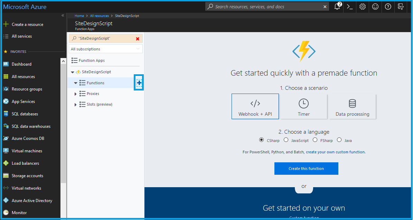
Task: Click the sidebar vertical scrollbar thumb
Action: click(x=63, y=124)
